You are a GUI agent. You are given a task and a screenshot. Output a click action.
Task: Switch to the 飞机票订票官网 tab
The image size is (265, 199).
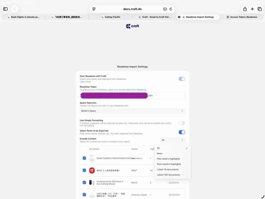67,17
